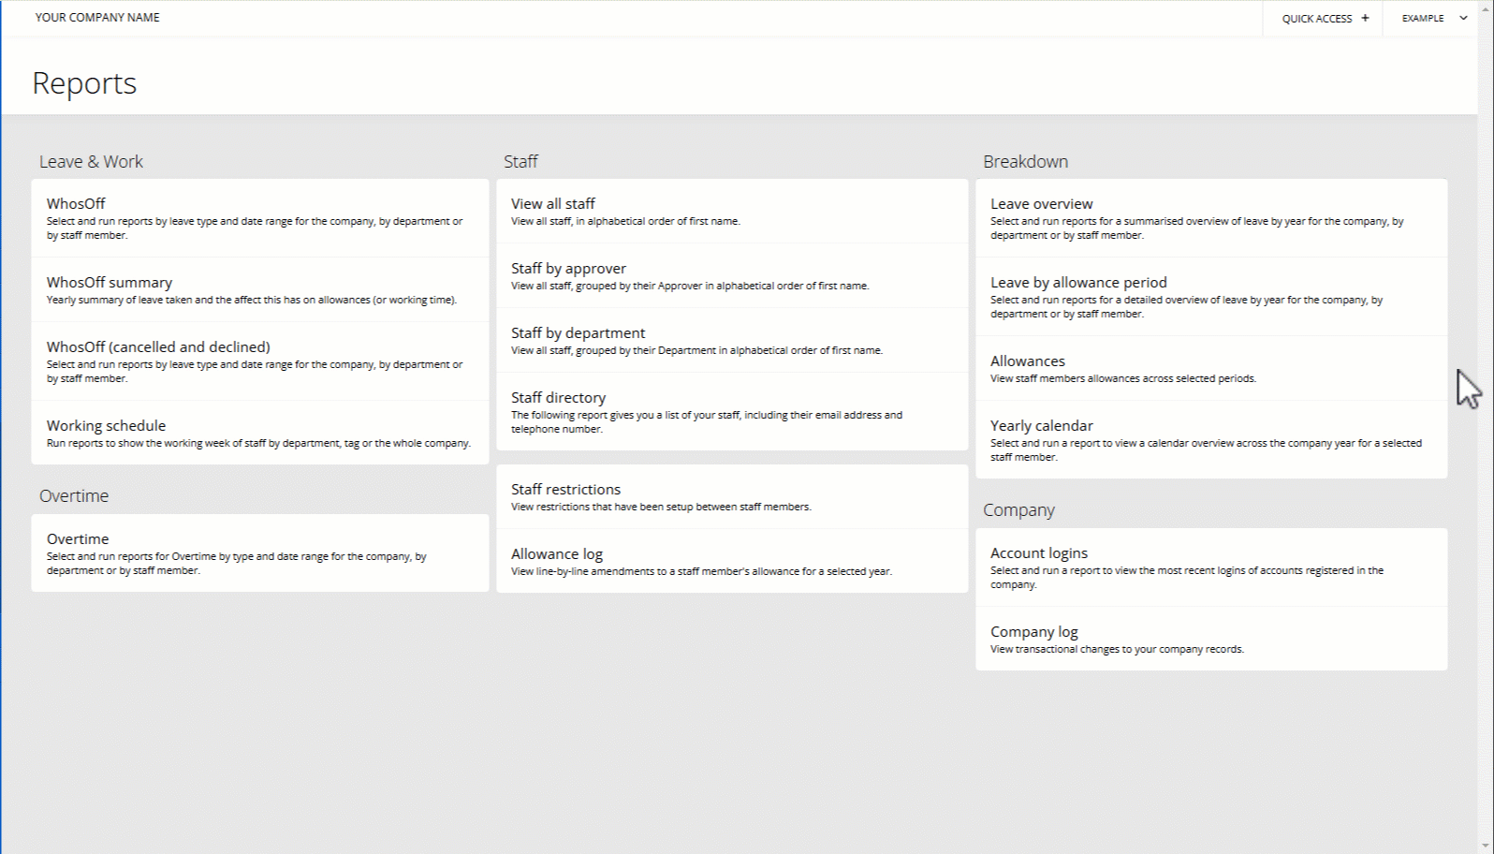The width and height of the screenshot is (1494, 854).
Task: Open the WhosOff report
Action: (260, 218)
